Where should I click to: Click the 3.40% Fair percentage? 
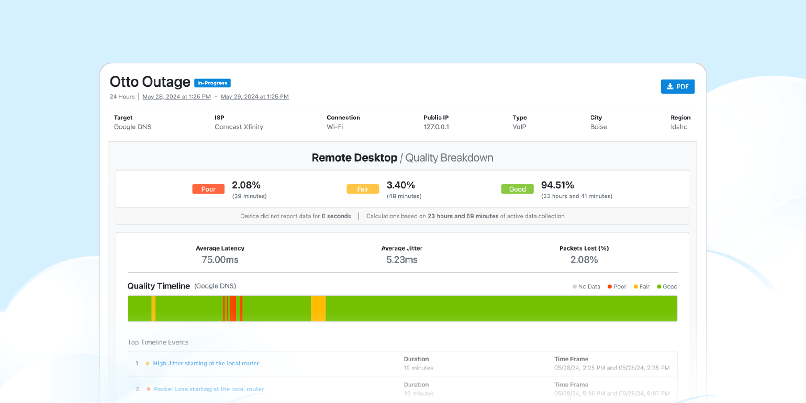(401, 185)
